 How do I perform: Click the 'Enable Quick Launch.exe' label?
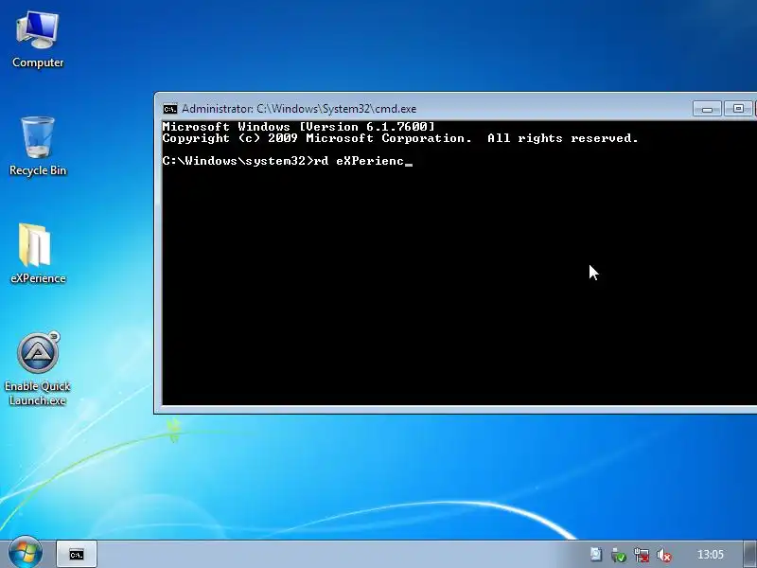click(x=38, y=393)
